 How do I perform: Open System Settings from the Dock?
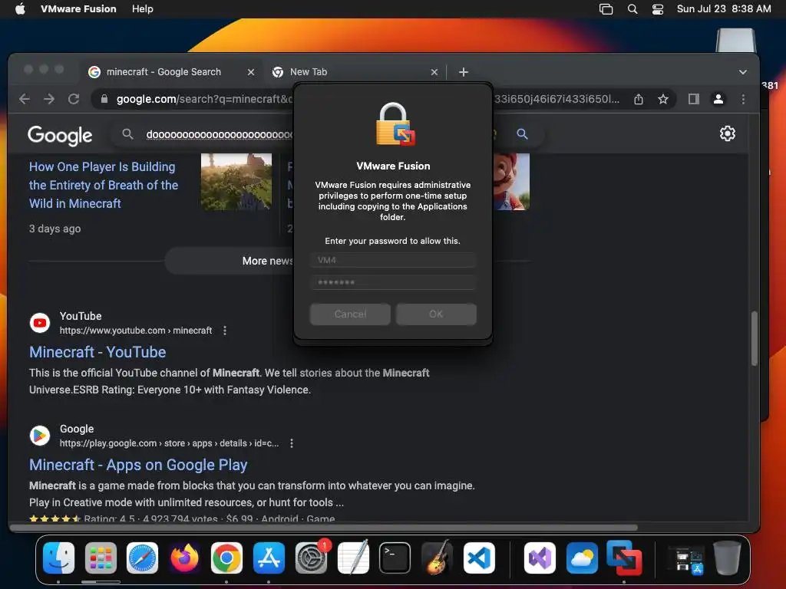pyautogui.click(x=312, y=558)
